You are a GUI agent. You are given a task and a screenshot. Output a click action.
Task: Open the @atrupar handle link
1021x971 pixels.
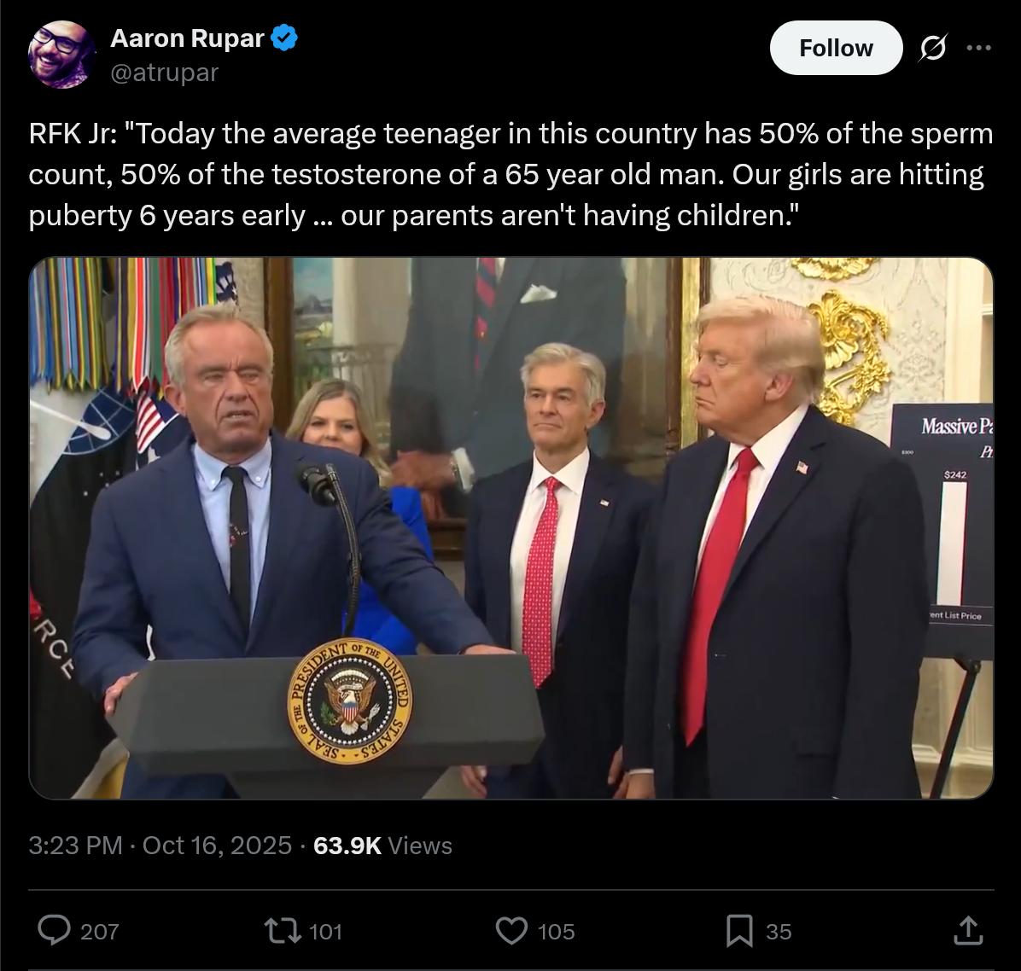[x=164, y=73]
